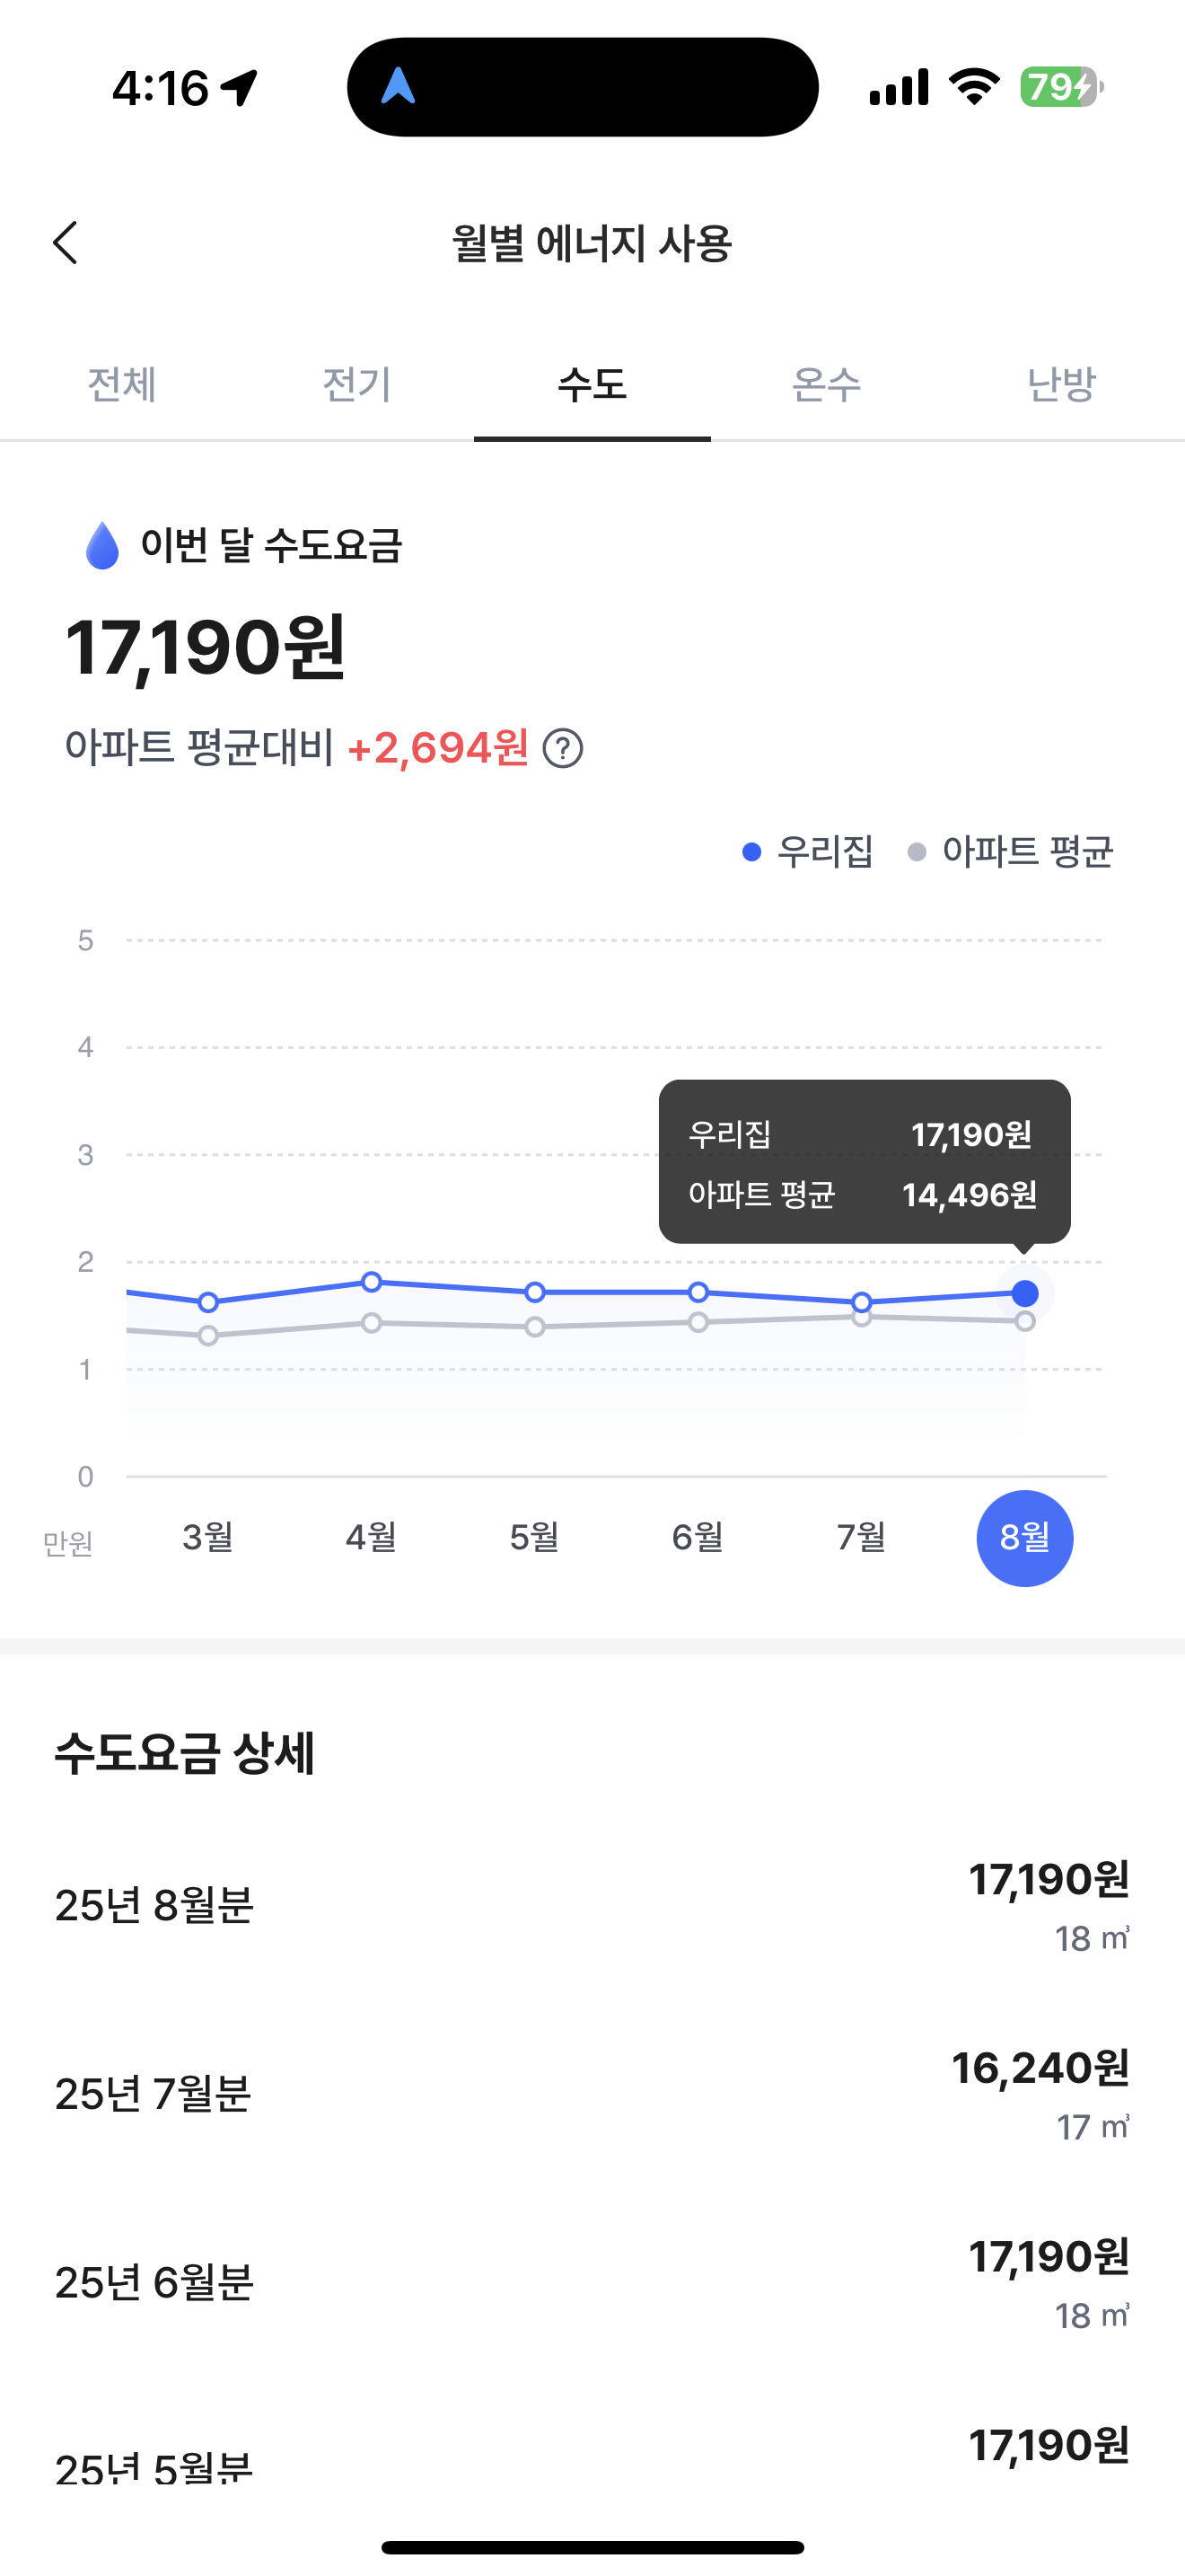Open the apartment average help icon
Viewport: 1185px width, 2576px height.
click(x=563, y=748)
